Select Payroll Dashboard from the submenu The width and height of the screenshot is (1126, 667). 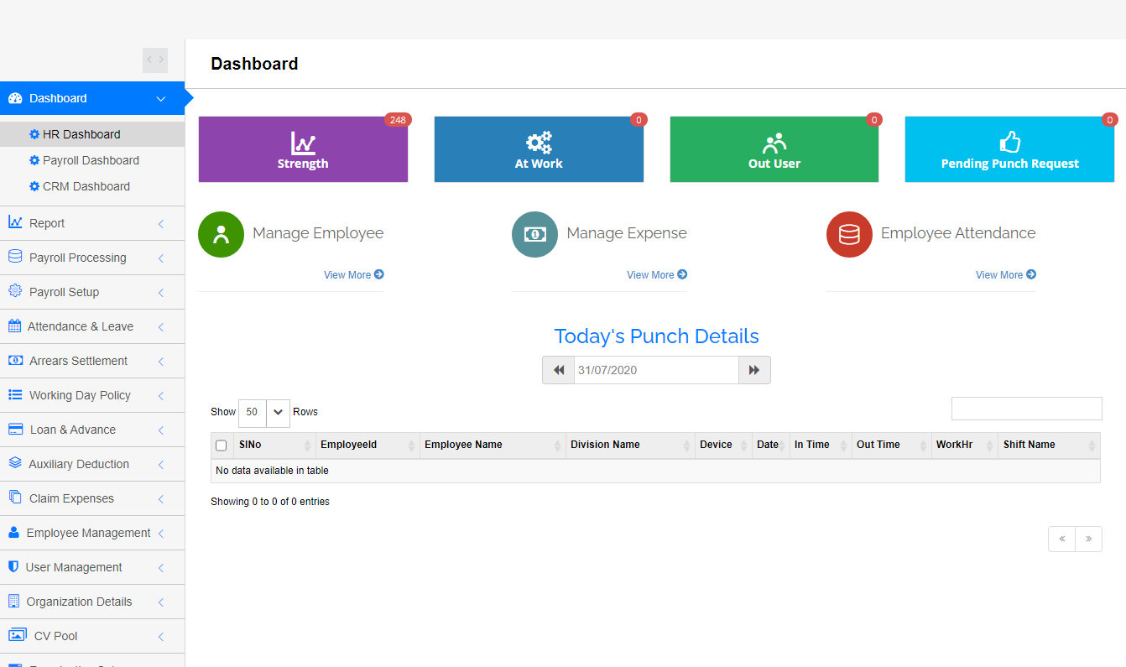pos(91,160)
